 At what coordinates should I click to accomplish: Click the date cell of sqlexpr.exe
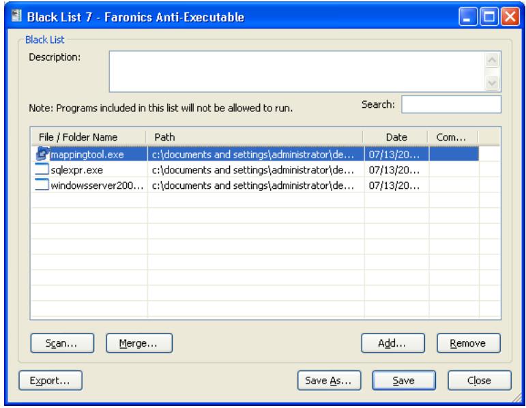click(x=396, y=170)
